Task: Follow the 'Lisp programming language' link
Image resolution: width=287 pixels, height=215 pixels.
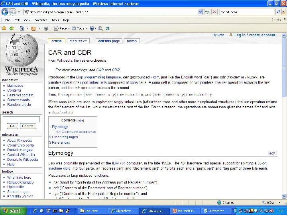Action: click(99, 77)
